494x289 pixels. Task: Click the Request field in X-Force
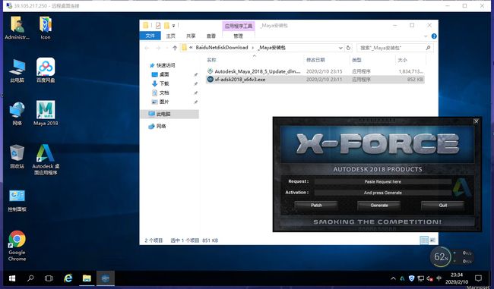pyautogui.click(x=383, y=181)
